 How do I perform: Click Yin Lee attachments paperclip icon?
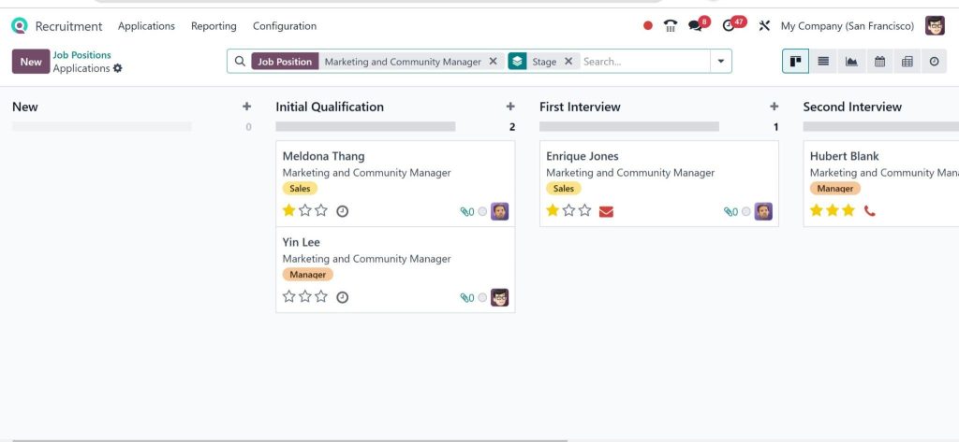coord(466,298)
